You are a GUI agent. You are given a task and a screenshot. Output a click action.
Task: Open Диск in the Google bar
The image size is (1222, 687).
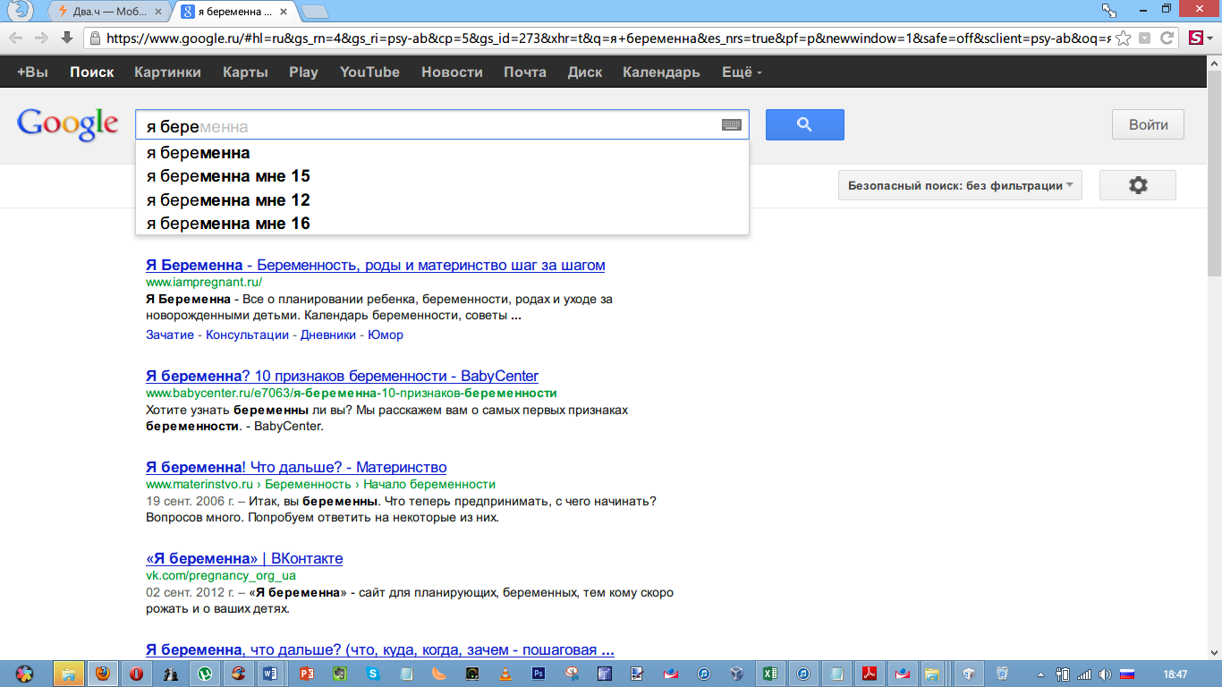click(x=585, y=72)
